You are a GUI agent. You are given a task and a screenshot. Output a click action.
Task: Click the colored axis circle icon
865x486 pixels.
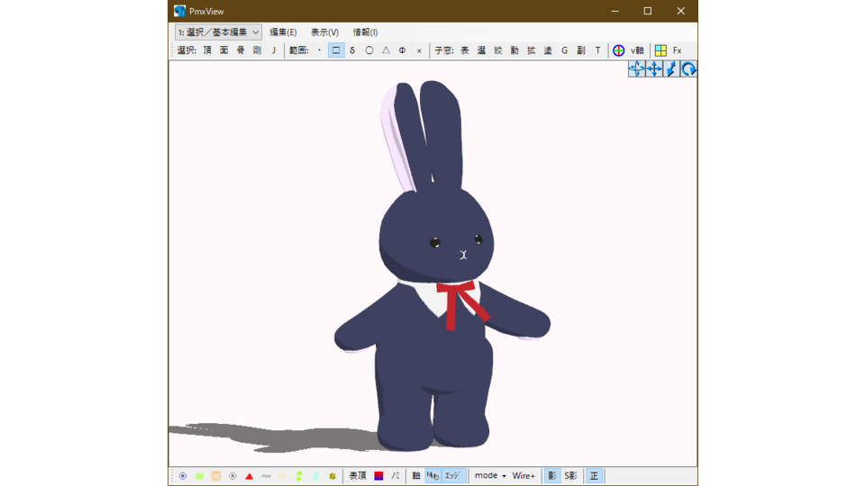[618, 50]
